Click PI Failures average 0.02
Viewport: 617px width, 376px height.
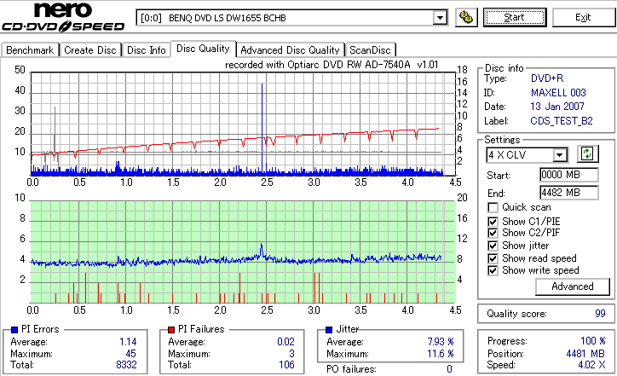(285, 342)
